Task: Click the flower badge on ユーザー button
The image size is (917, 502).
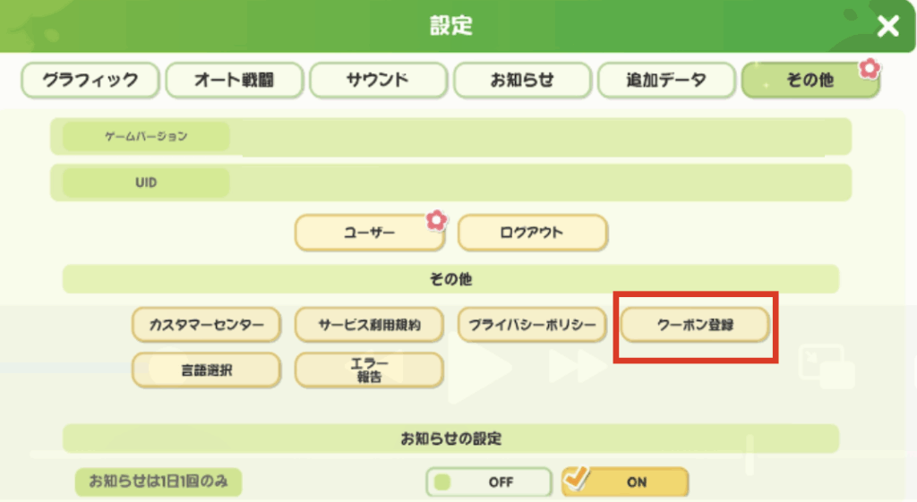Action: click(436, 219)
